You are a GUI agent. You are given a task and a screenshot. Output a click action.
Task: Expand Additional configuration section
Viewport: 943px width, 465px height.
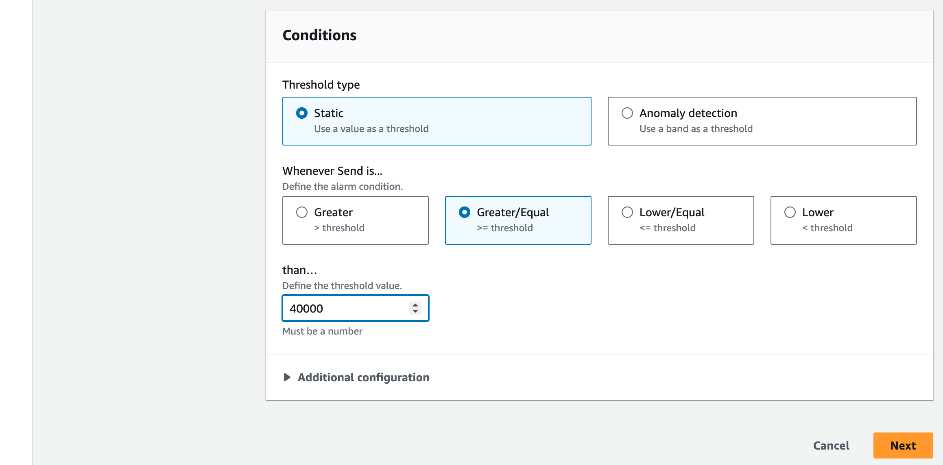click(x=356, y=377)
